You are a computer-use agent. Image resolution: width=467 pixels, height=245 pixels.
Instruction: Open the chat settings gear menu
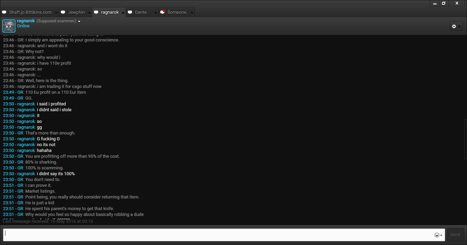(456, 26)
